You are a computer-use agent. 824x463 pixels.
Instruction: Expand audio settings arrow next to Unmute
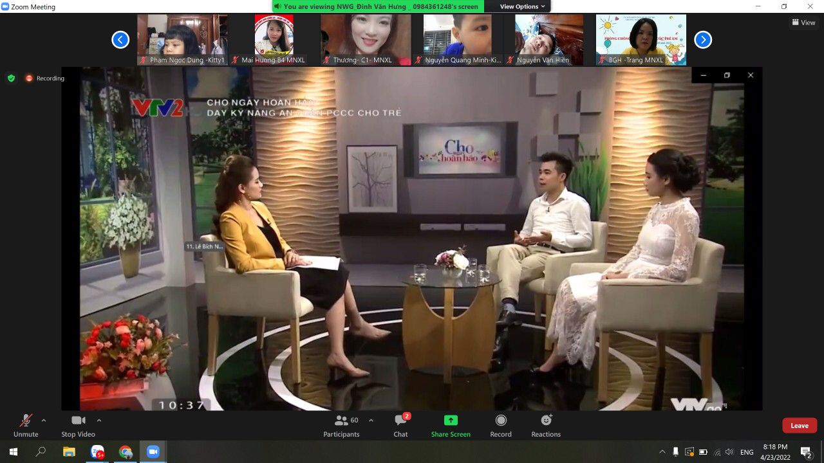click(x=44, y=421)
